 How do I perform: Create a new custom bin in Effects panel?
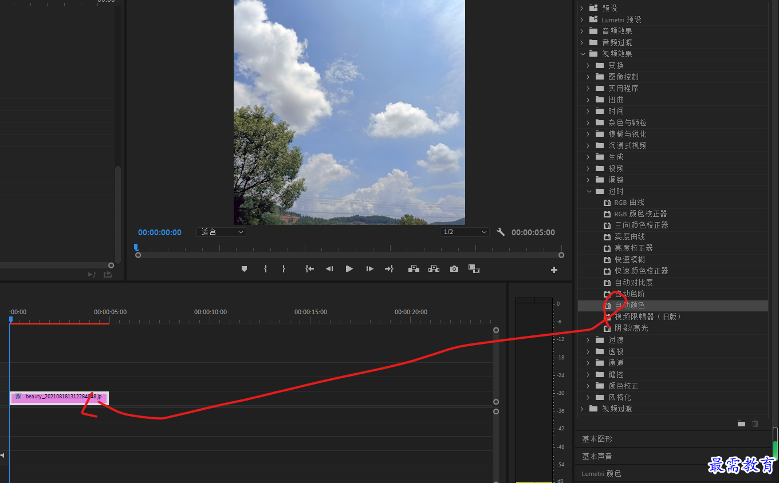(x=741, y=423)
